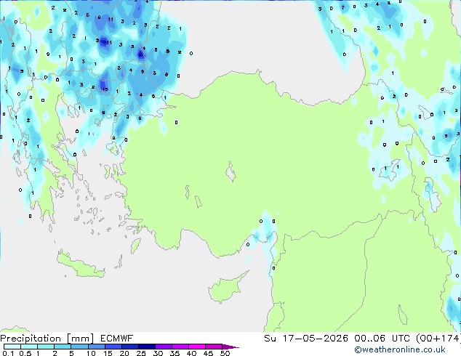
Task: Click the 25–30 mm dark navy swatch
Action: pos(146,347)
